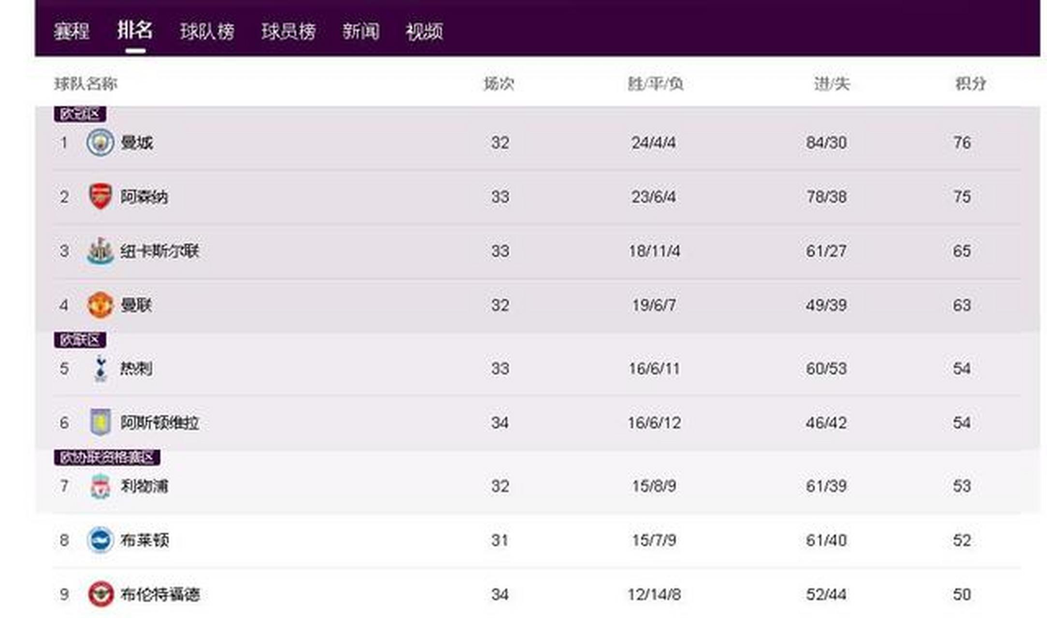Open the 视频 tab
Viewport: 1047px width, 618px height.
coord(424,31)
